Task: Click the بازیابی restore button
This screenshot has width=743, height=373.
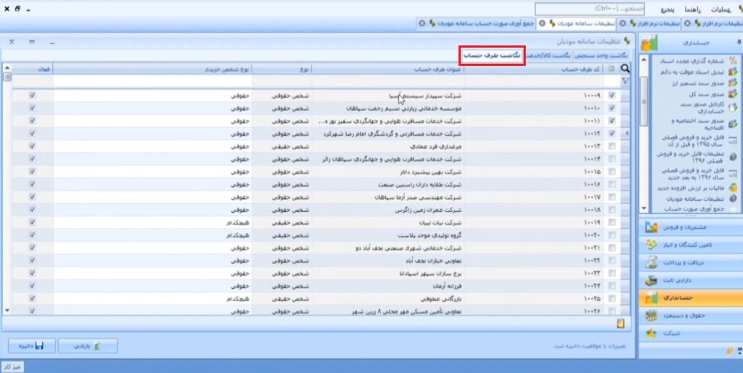Action: (x=88, y=345)
